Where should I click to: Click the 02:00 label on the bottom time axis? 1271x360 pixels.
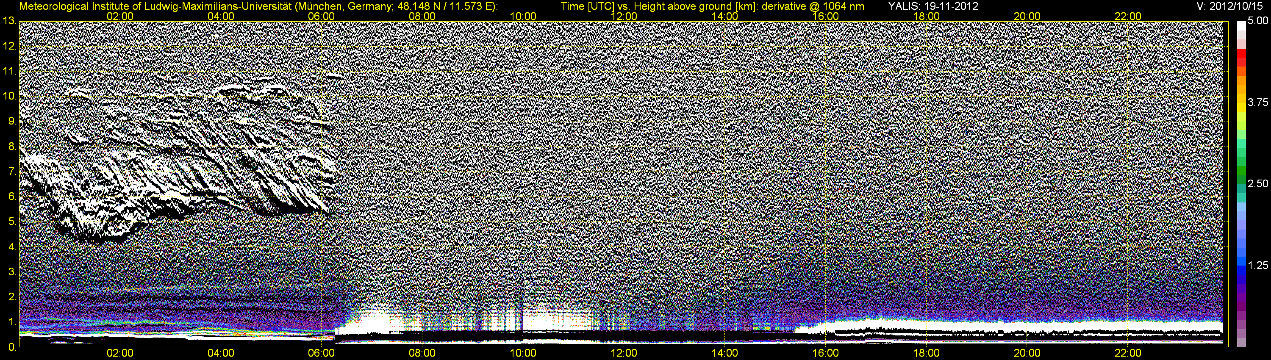pos(120,354)
